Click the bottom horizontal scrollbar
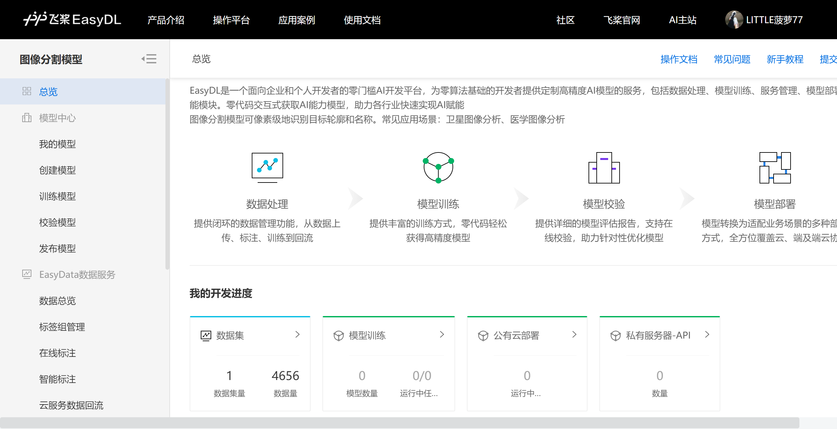Image resolution: width=837 pixels, height=429 pixels. [x=400, y=422]
